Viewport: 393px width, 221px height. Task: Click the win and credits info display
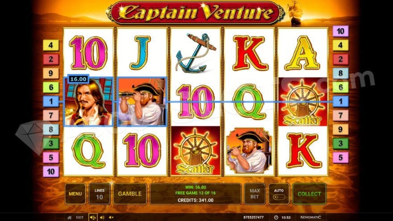point(196,194)
